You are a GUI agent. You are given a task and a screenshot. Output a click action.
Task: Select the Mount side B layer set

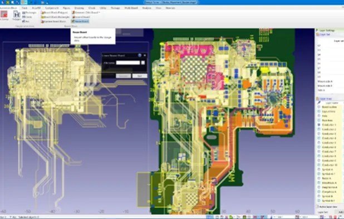[x=325, y=86]
